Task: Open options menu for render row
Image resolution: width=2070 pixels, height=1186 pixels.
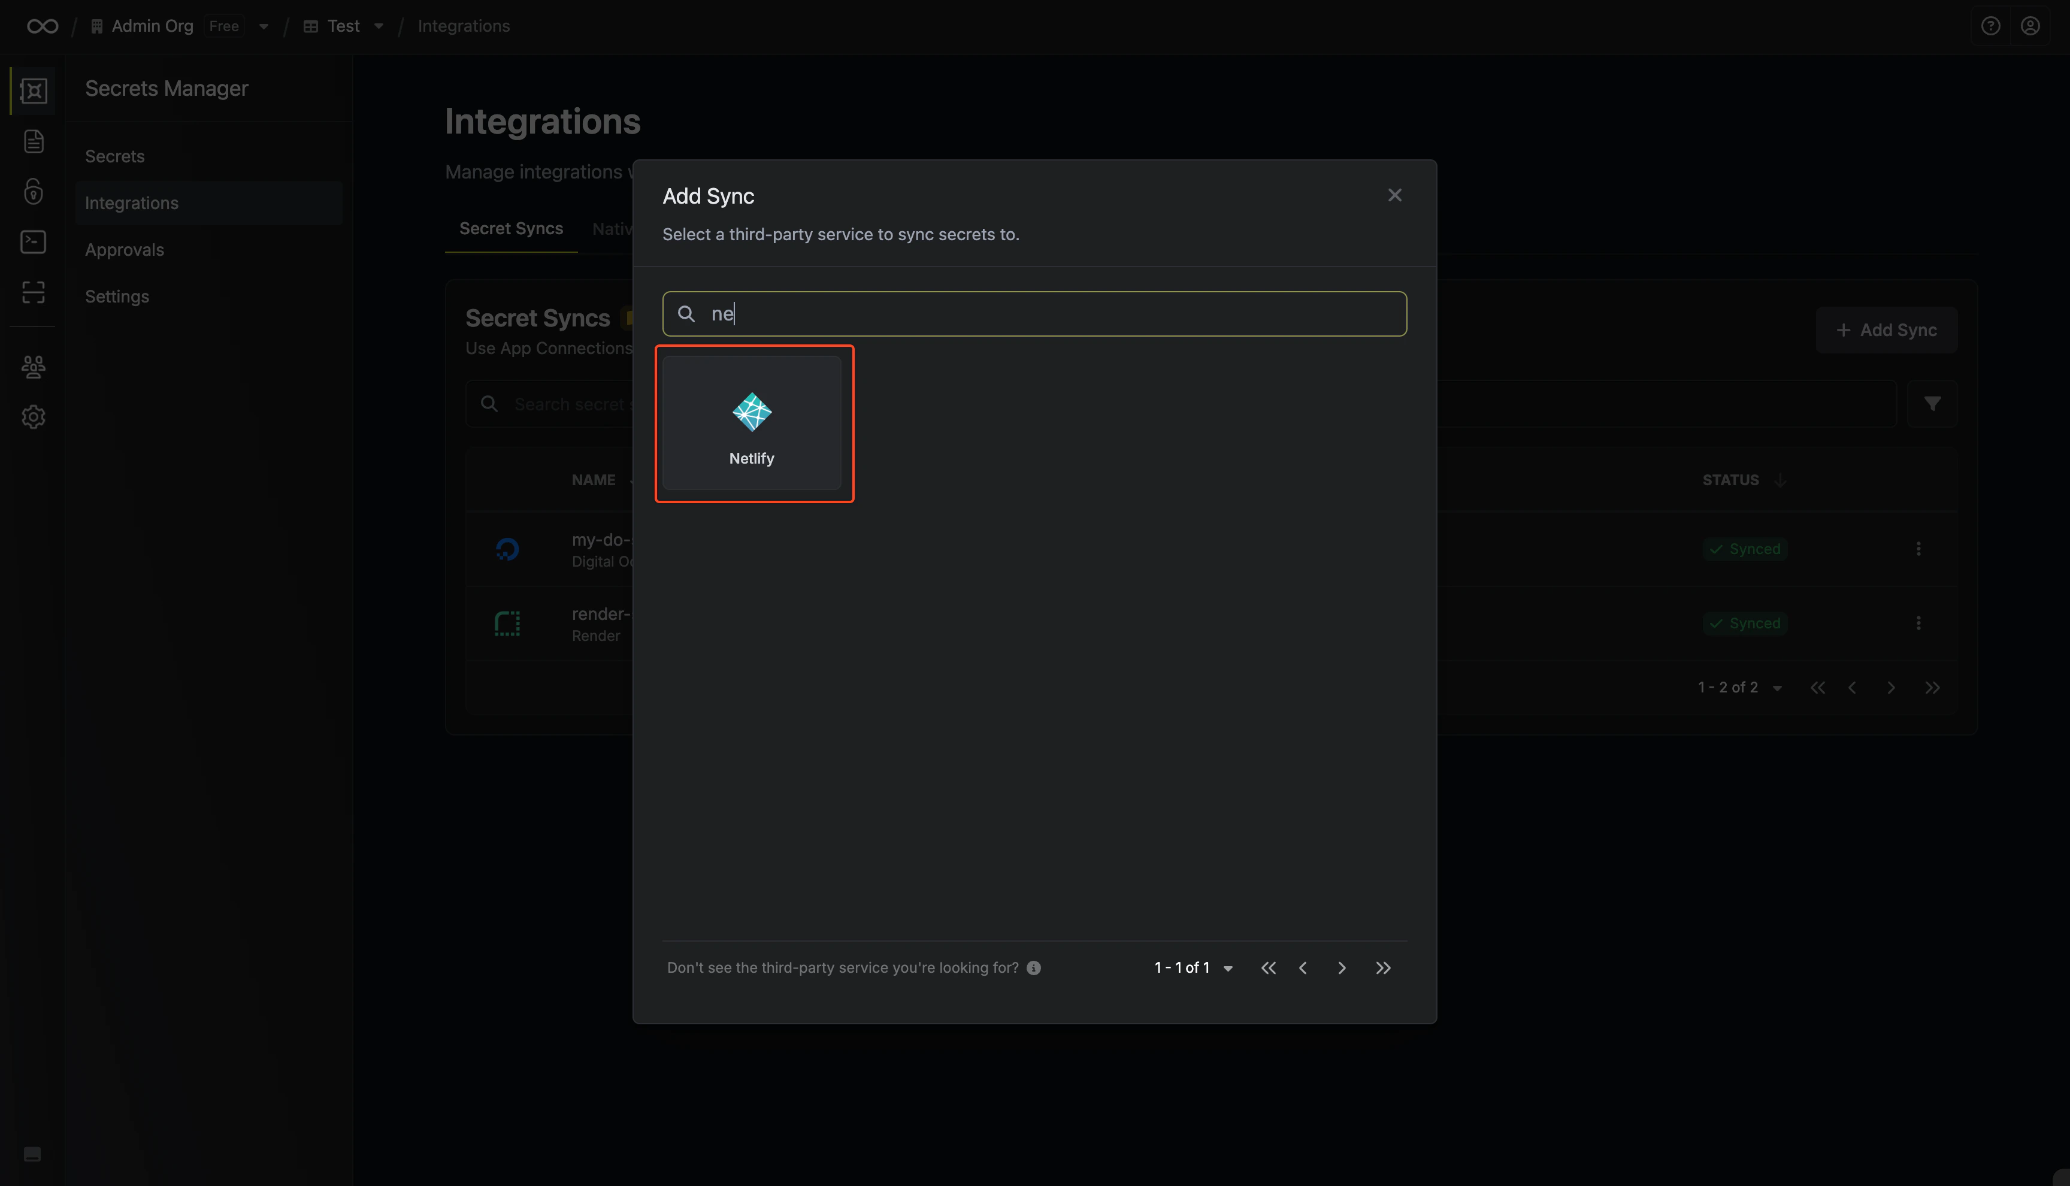Action: click(x=1918, y=623)
